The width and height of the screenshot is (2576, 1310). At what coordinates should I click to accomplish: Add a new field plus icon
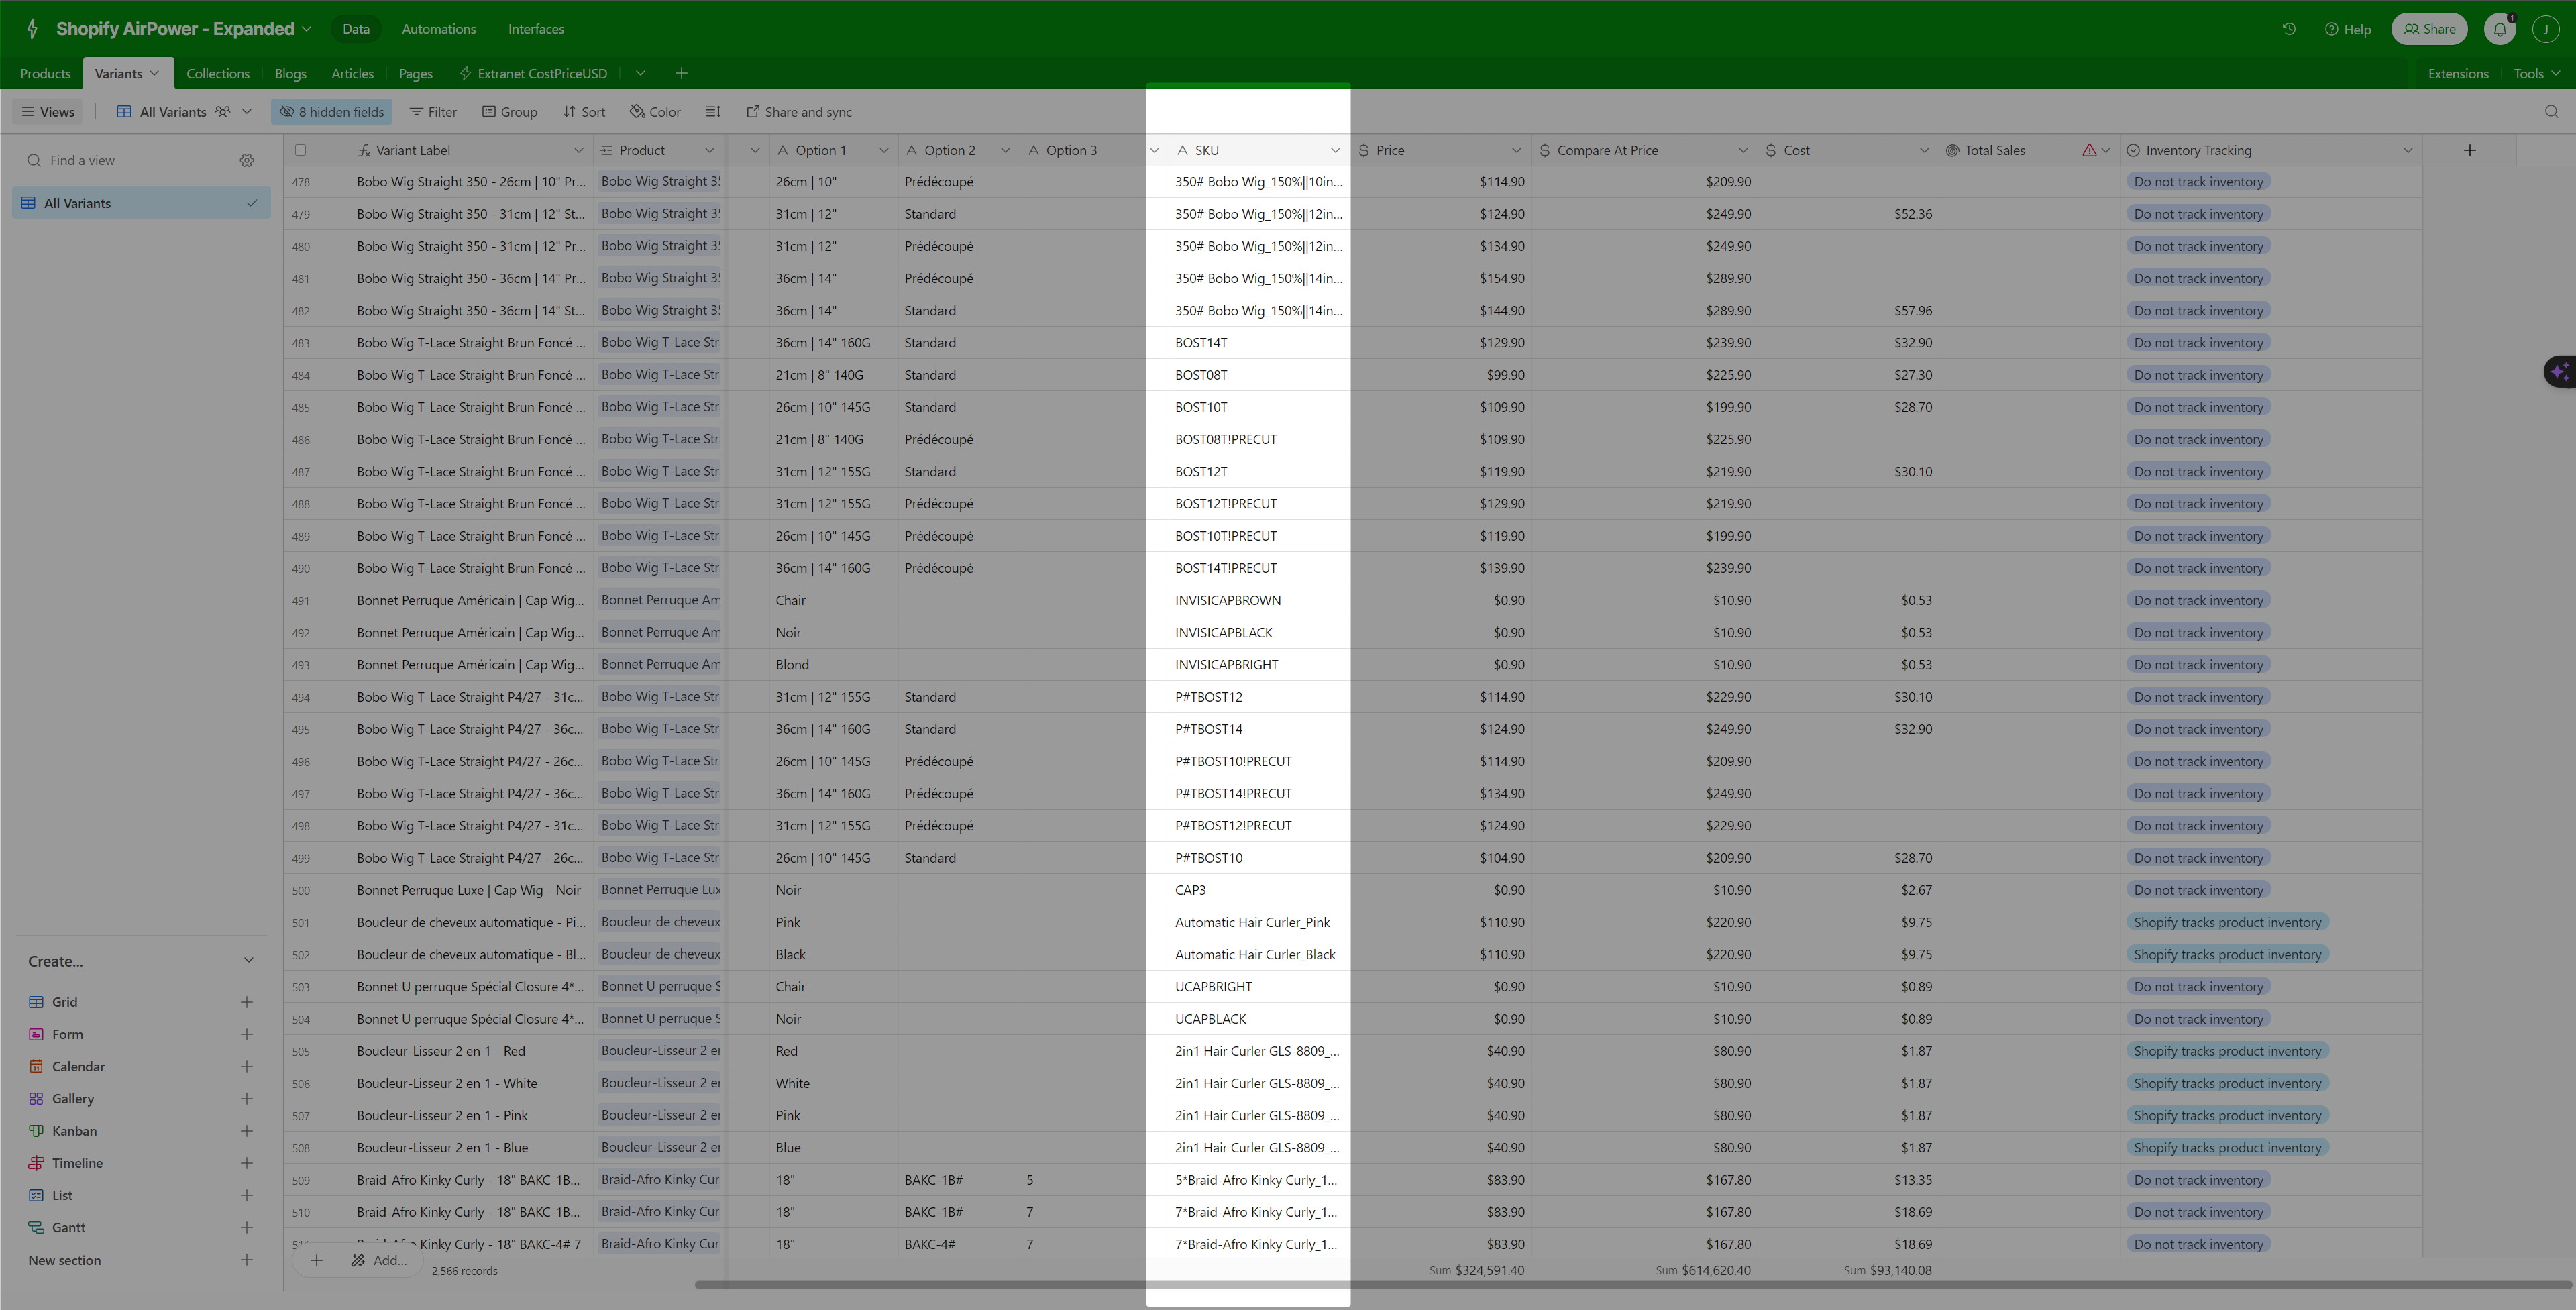click(2469, 150)
